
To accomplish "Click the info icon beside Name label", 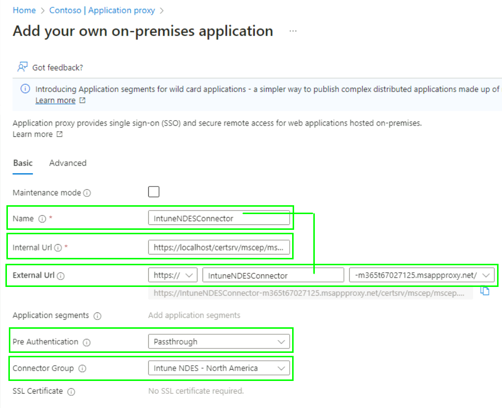I will click(42, 219).
